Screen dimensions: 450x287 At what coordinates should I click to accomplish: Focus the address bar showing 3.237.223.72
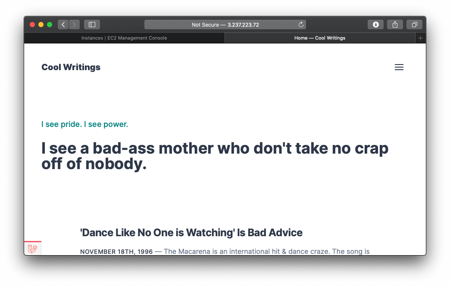click(x=225, y=25)
